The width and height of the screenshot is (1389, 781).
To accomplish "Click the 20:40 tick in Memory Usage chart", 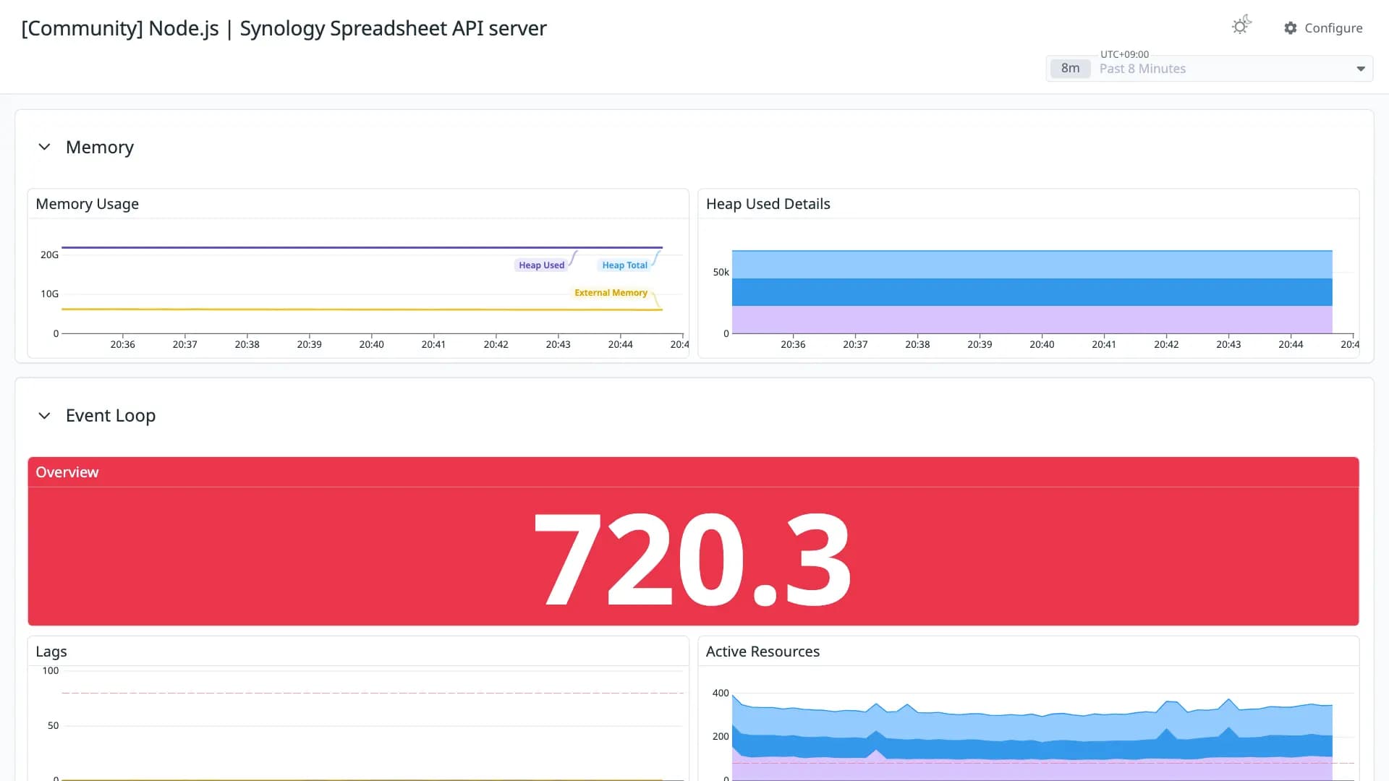I will (371, 344).
